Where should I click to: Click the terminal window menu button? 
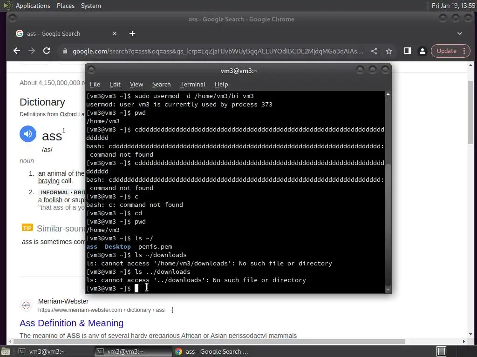tap(91, 71)
